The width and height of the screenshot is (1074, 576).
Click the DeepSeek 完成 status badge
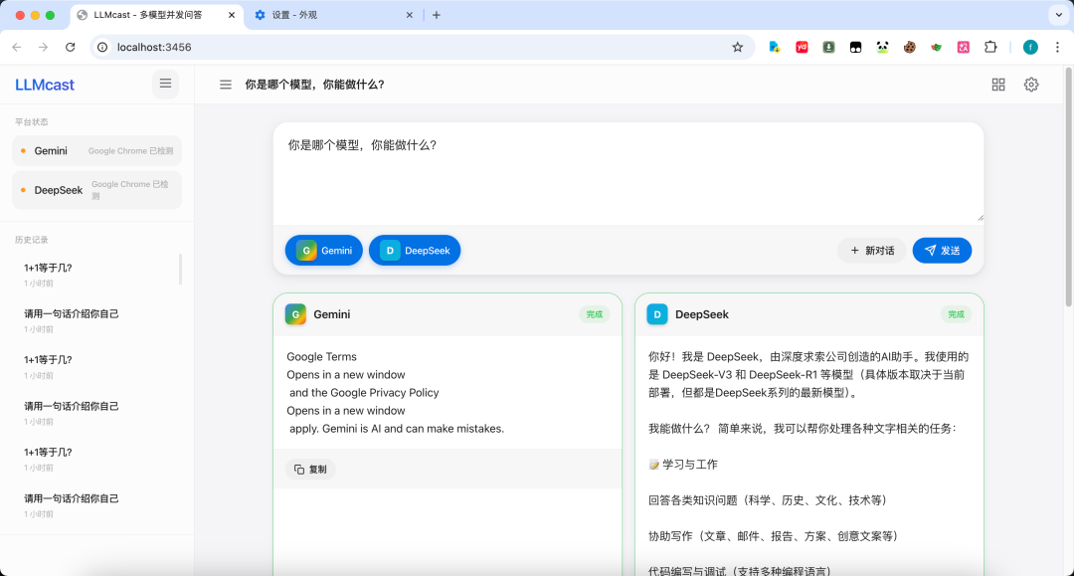[956, 314]
